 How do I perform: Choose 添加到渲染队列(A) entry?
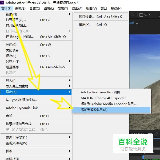(x=111, y=110)
